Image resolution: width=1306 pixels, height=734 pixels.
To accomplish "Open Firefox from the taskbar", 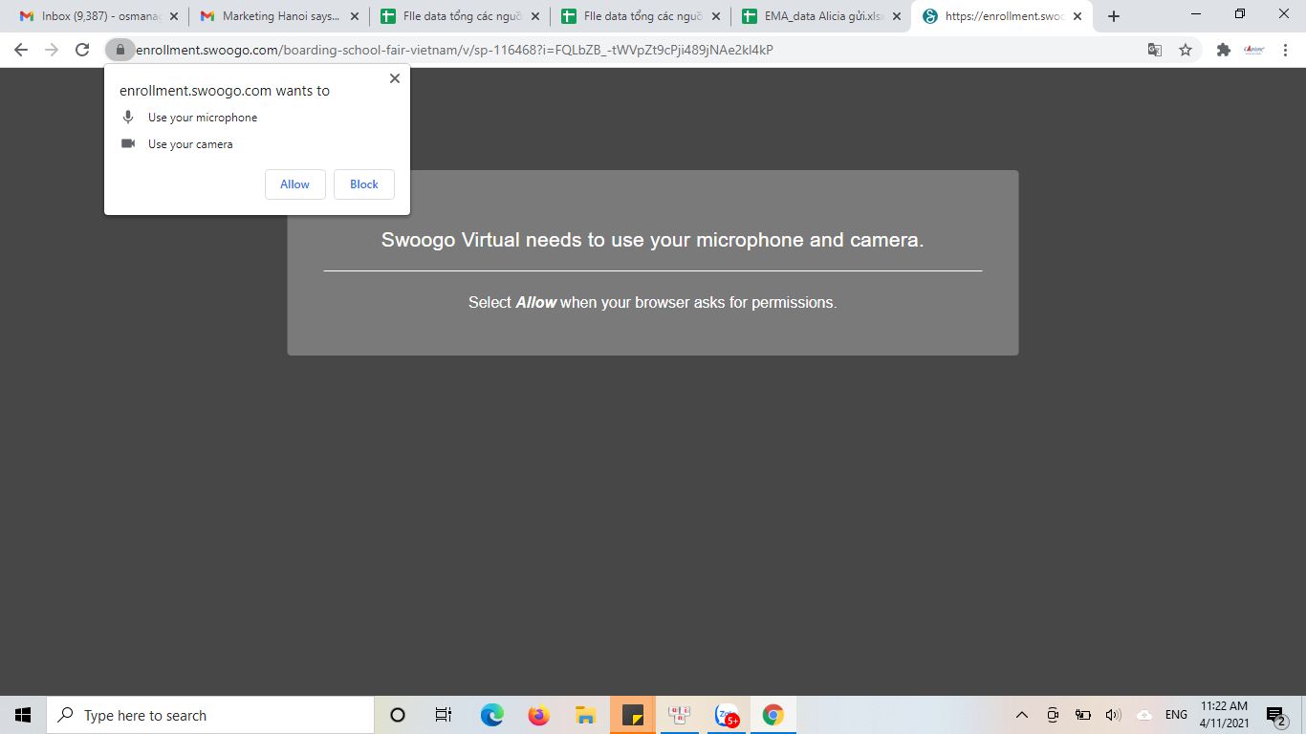I will pyautogui.click(x=539, y=715).
